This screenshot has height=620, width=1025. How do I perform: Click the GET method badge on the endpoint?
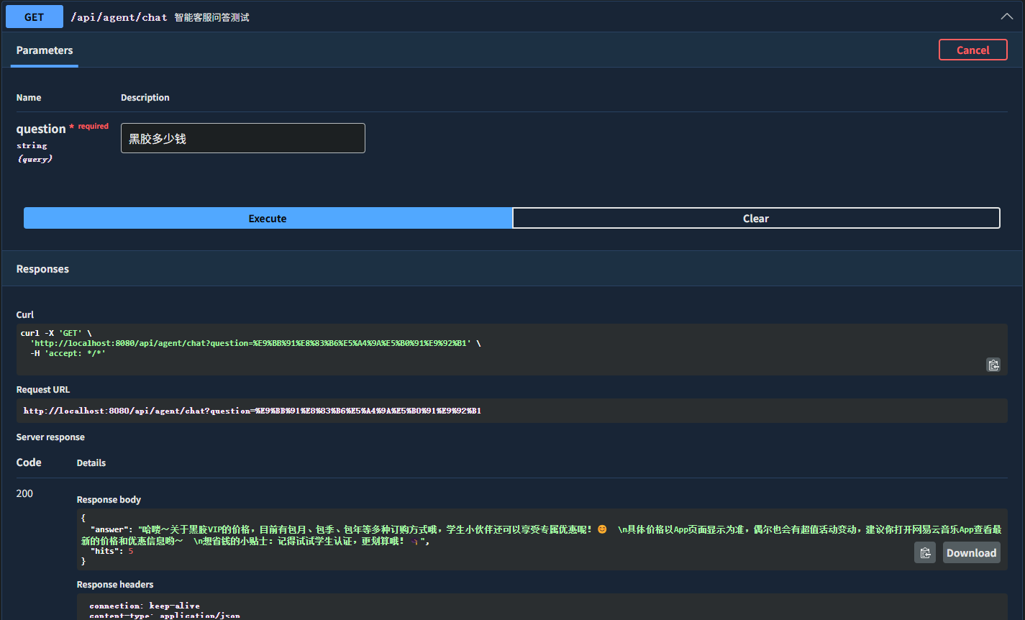(x=34, y=16)
